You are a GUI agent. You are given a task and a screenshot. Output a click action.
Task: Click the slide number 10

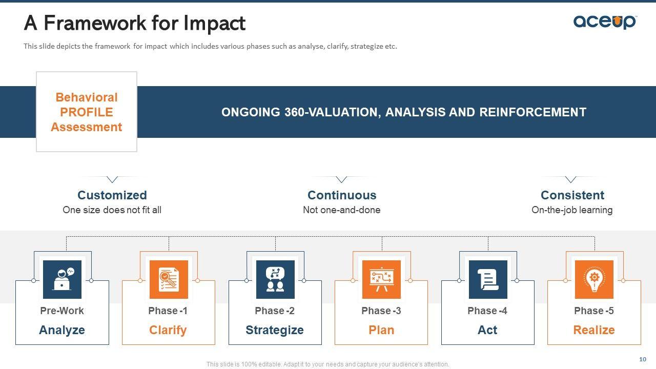[x=643, y=359]
